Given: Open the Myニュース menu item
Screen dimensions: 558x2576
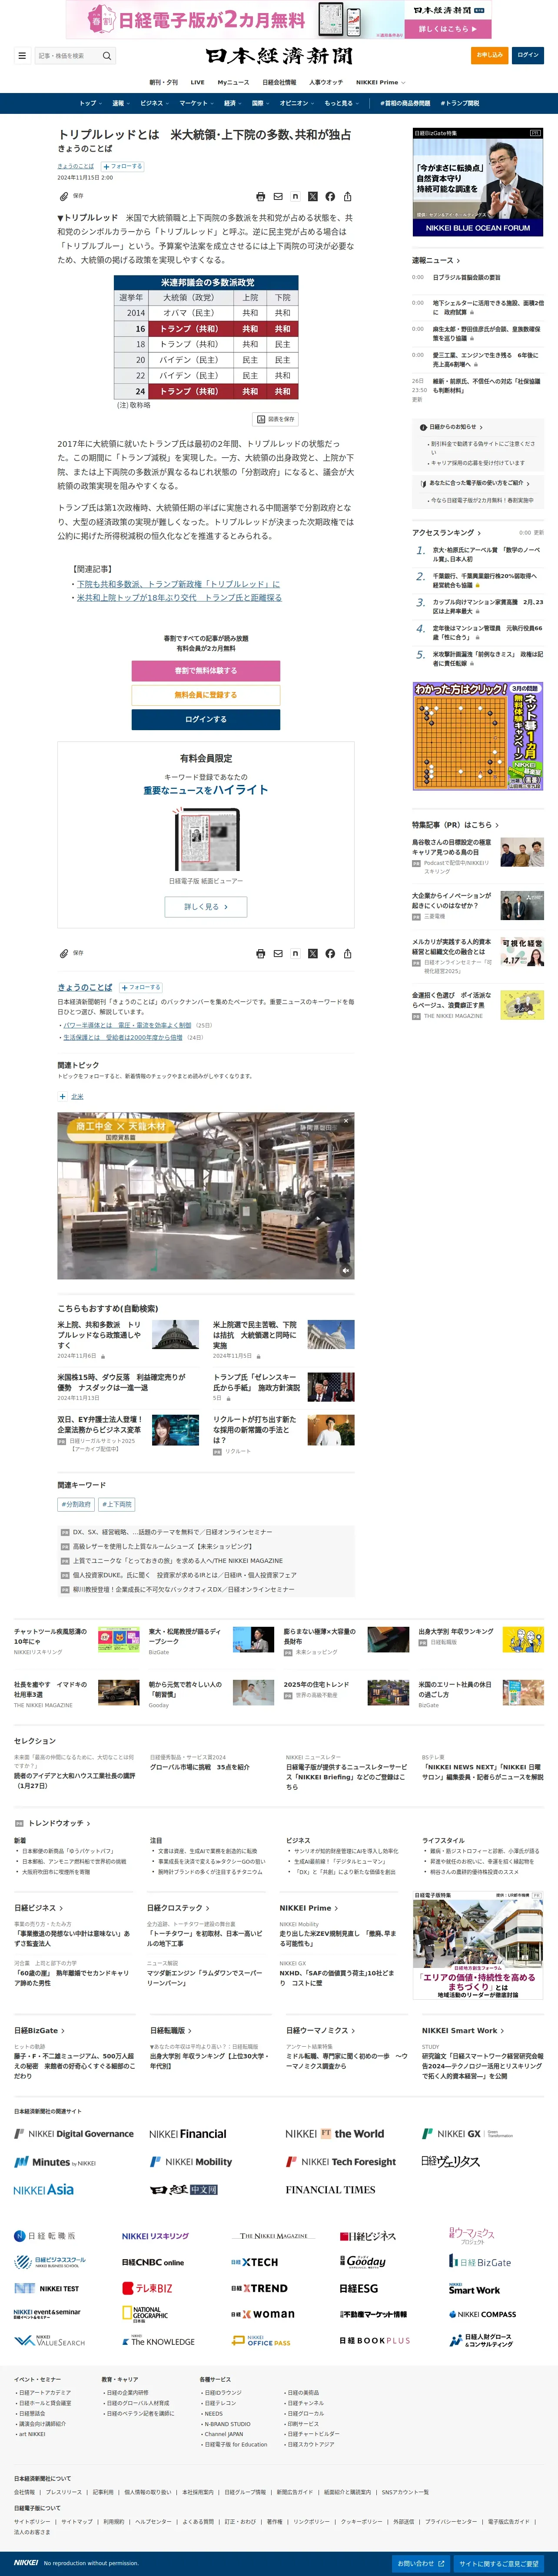Looking at the screenshot, I should [x=233, y=82].
